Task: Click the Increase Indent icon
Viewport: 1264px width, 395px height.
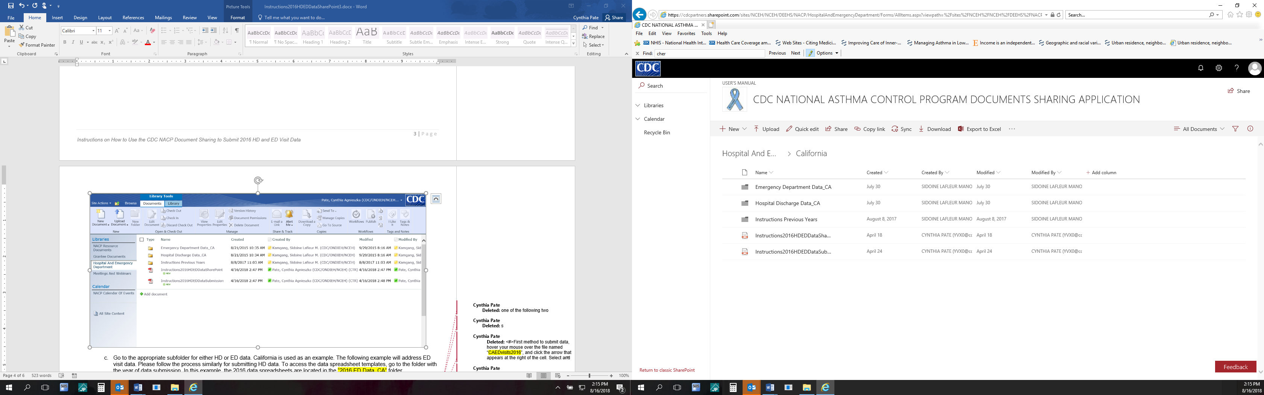Action: [213, 30]
